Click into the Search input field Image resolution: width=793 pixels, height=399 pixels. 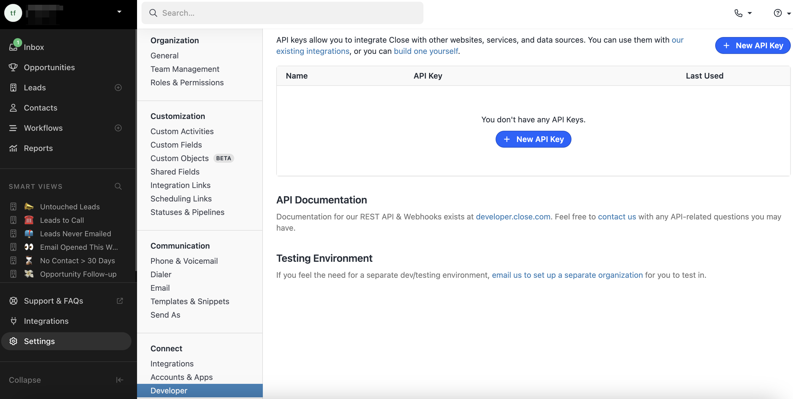tap(282, 13)
